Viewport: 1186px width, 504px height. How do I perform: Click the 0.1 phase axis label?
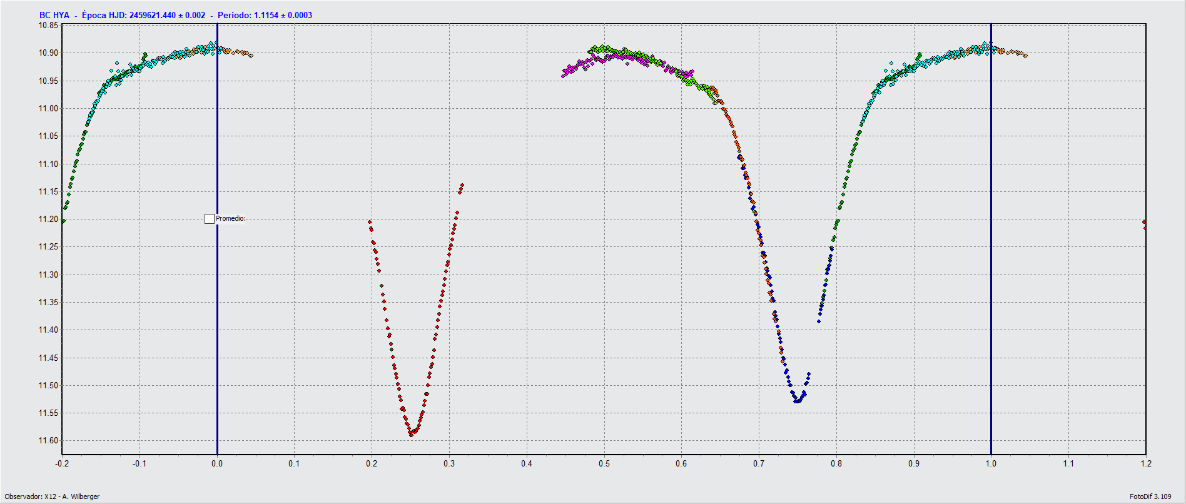[x=294, y=463]
